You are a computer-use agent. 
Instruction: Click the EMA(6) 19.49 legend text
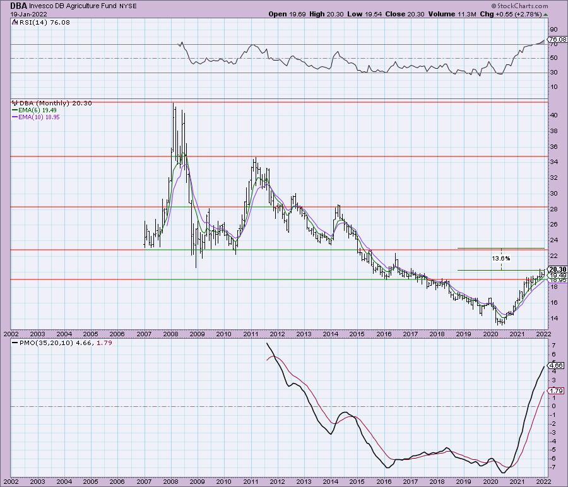[37, 110]
